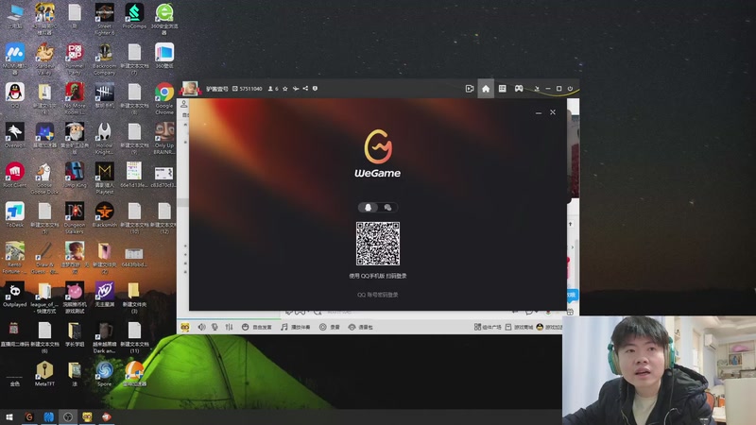Viewport: 756px width, 425px height.
Task: Open the 360 browser desktop icon
Action: tap(163, 19)
